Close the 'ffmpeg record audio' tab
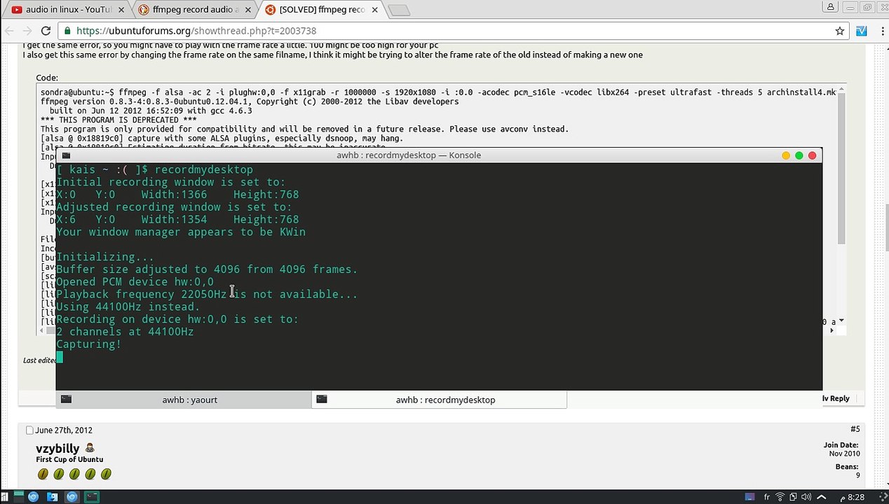The image size is (889, 504). coord(249,10)
